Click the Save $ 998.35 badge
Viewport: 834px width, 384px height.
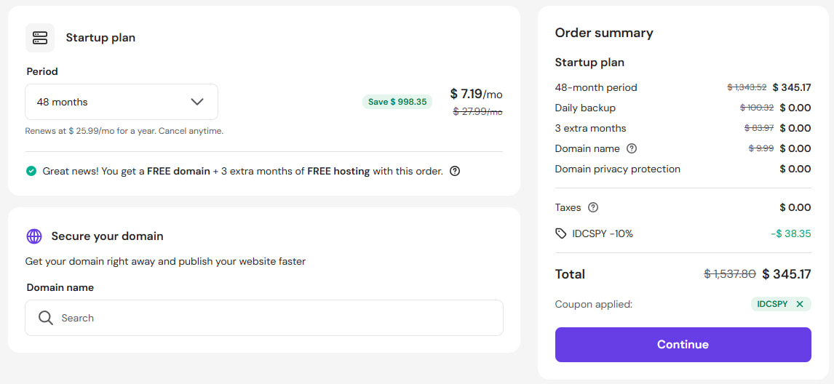click(x=397, y=102)
